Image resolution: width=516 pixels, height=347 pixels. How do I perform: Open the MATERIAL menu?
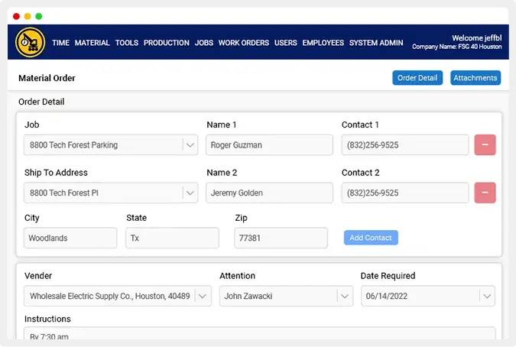[x=92, y=43]
